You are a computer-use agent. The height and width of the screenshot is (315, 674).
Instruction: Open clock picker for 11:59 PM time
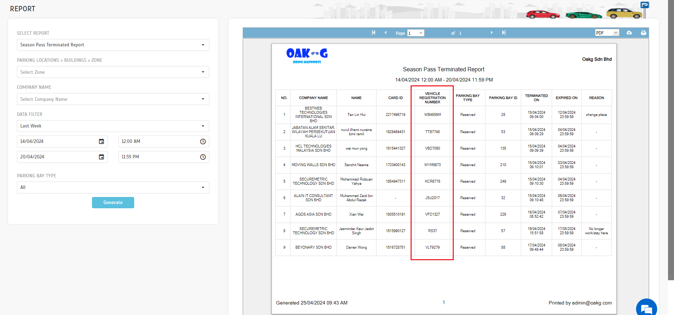coord(203,157)
